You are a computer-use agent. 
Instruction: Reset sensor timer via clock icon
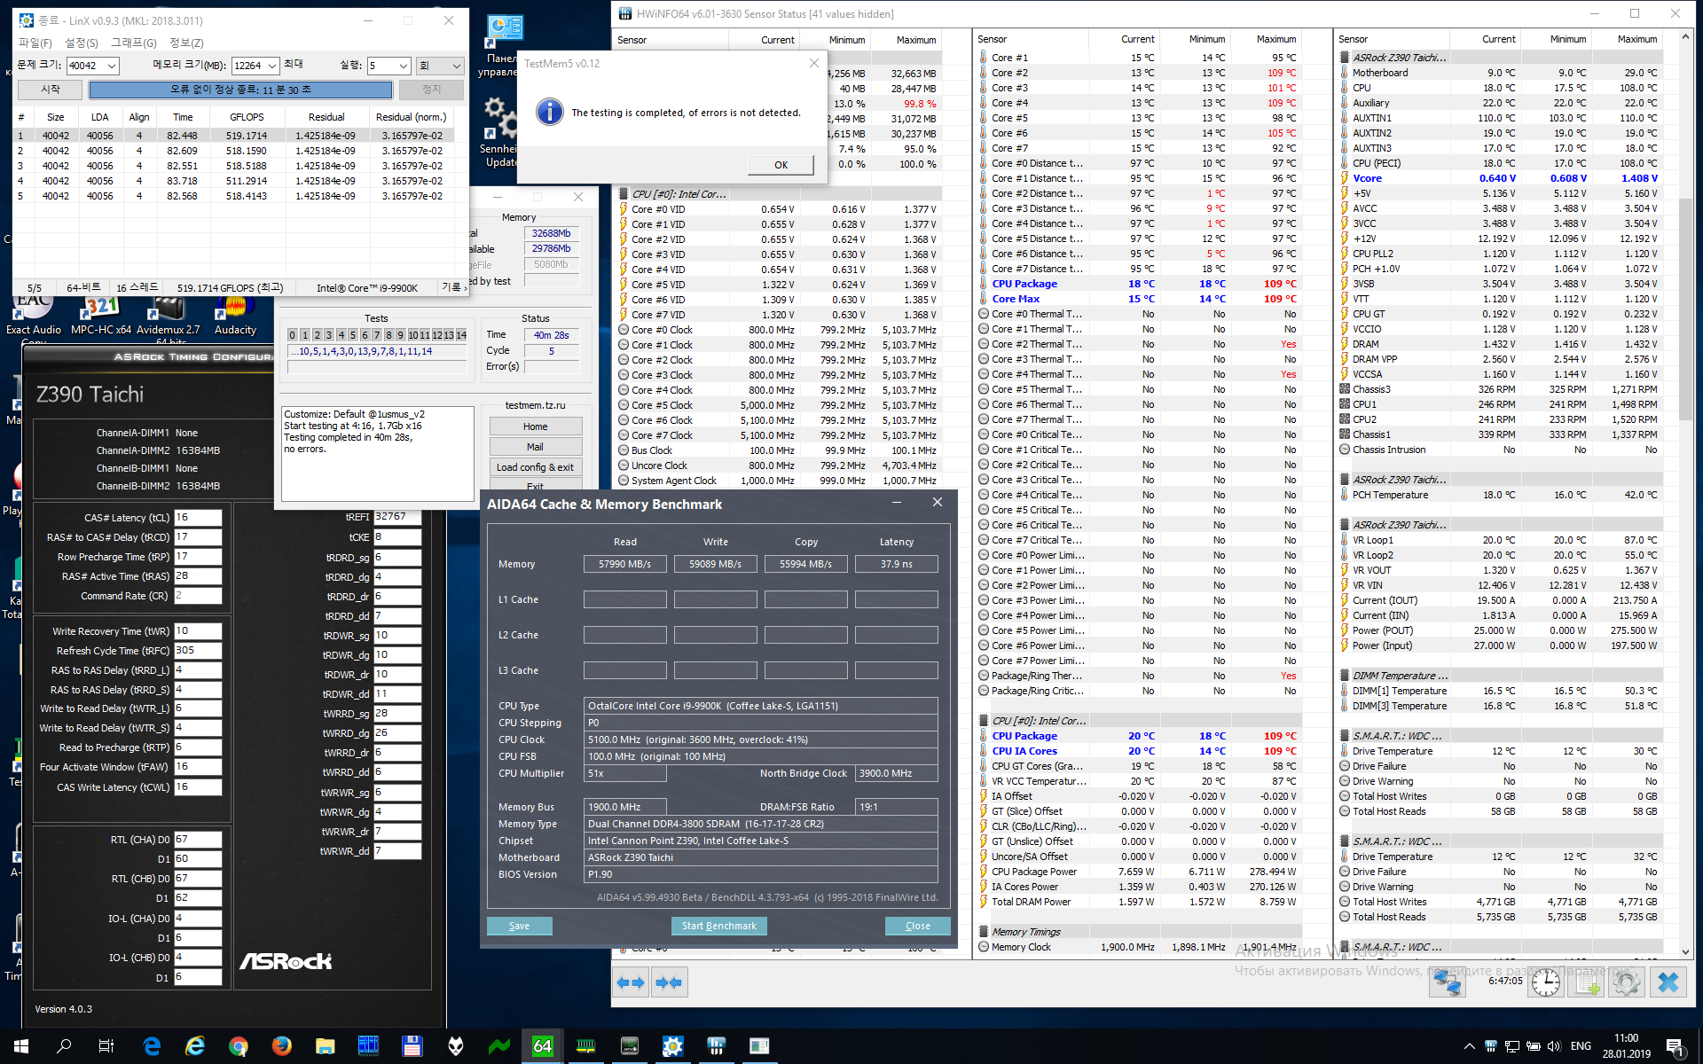click(1545, 982)
